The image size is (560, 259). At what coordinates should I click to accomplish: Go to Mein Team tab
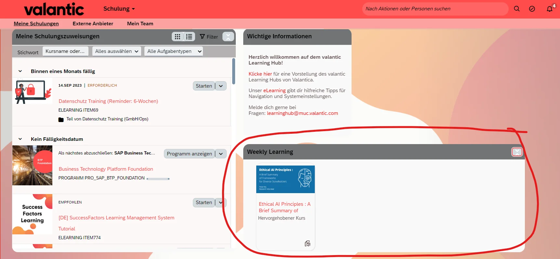[x=140, y=24]
